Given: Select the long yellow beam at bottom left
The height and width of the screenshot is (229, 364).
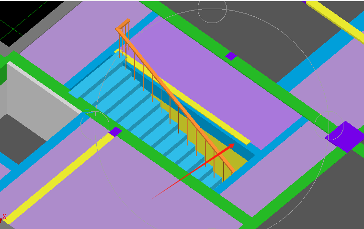Looking at the screenshot, I should (x=59, y=178).
